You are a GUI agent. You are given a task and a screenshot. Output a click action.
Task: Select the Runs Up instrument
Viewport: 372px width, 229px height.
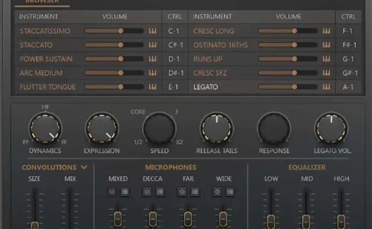(x=208, y=59)
